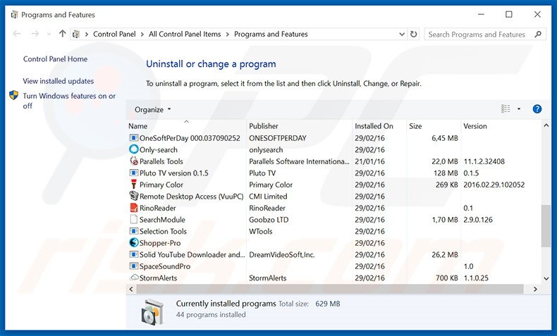The width and height of the screenshot is (557, 336).
Task: Open recent locations dropdown arrow
Action: [x=49, y=34]
